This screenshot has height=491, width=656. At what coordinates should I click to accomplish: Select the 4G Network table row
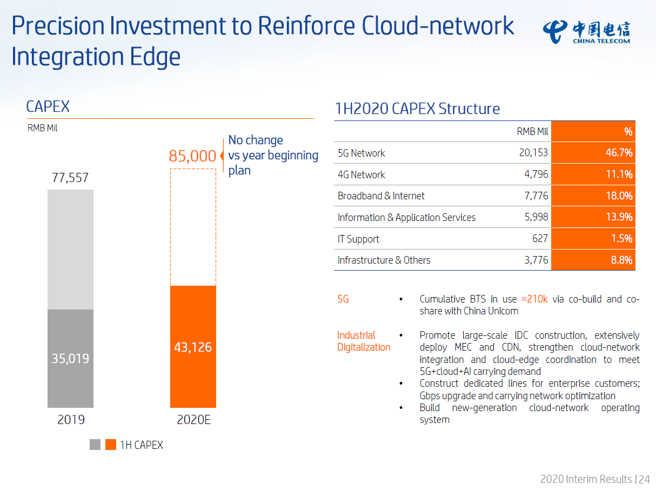(x=485, y=174)
